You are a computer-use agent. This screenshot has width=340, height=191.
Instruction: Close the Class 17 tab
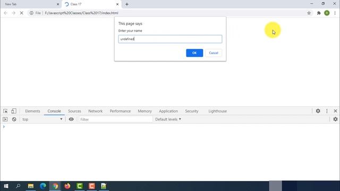point(117,4)
